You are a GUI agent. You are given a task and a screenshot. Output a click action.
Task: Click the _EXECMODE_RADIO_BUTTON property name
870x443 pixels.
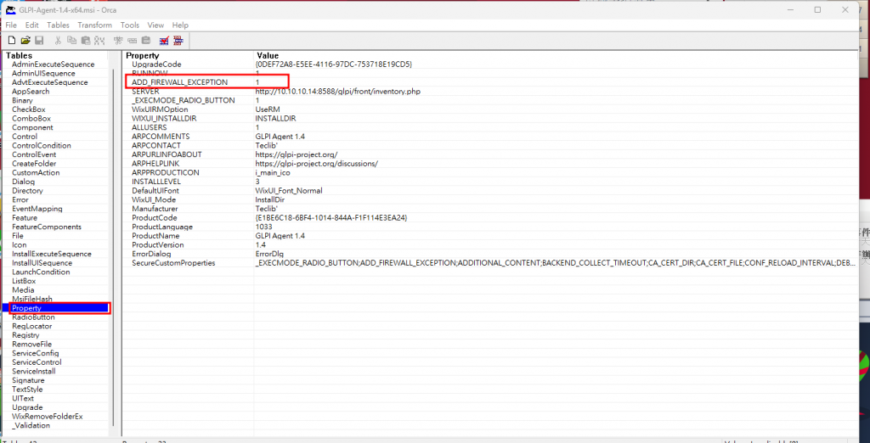click(x=184, y=100)
